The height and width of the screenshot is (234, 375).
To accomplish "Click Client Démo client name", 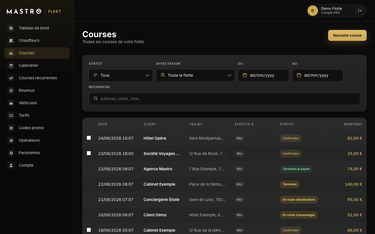I will coord(155,215).
